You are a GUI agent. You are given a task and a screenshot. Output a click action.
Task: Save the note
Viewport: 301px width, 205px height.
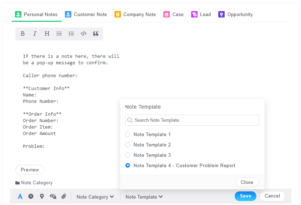coord(245,196)
